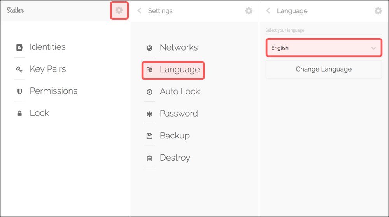389x217 pixels.
Task: Click the Permissions shield icon
Action: 19,91
